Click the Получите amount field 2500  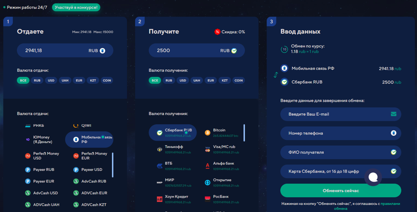(197, 51)
